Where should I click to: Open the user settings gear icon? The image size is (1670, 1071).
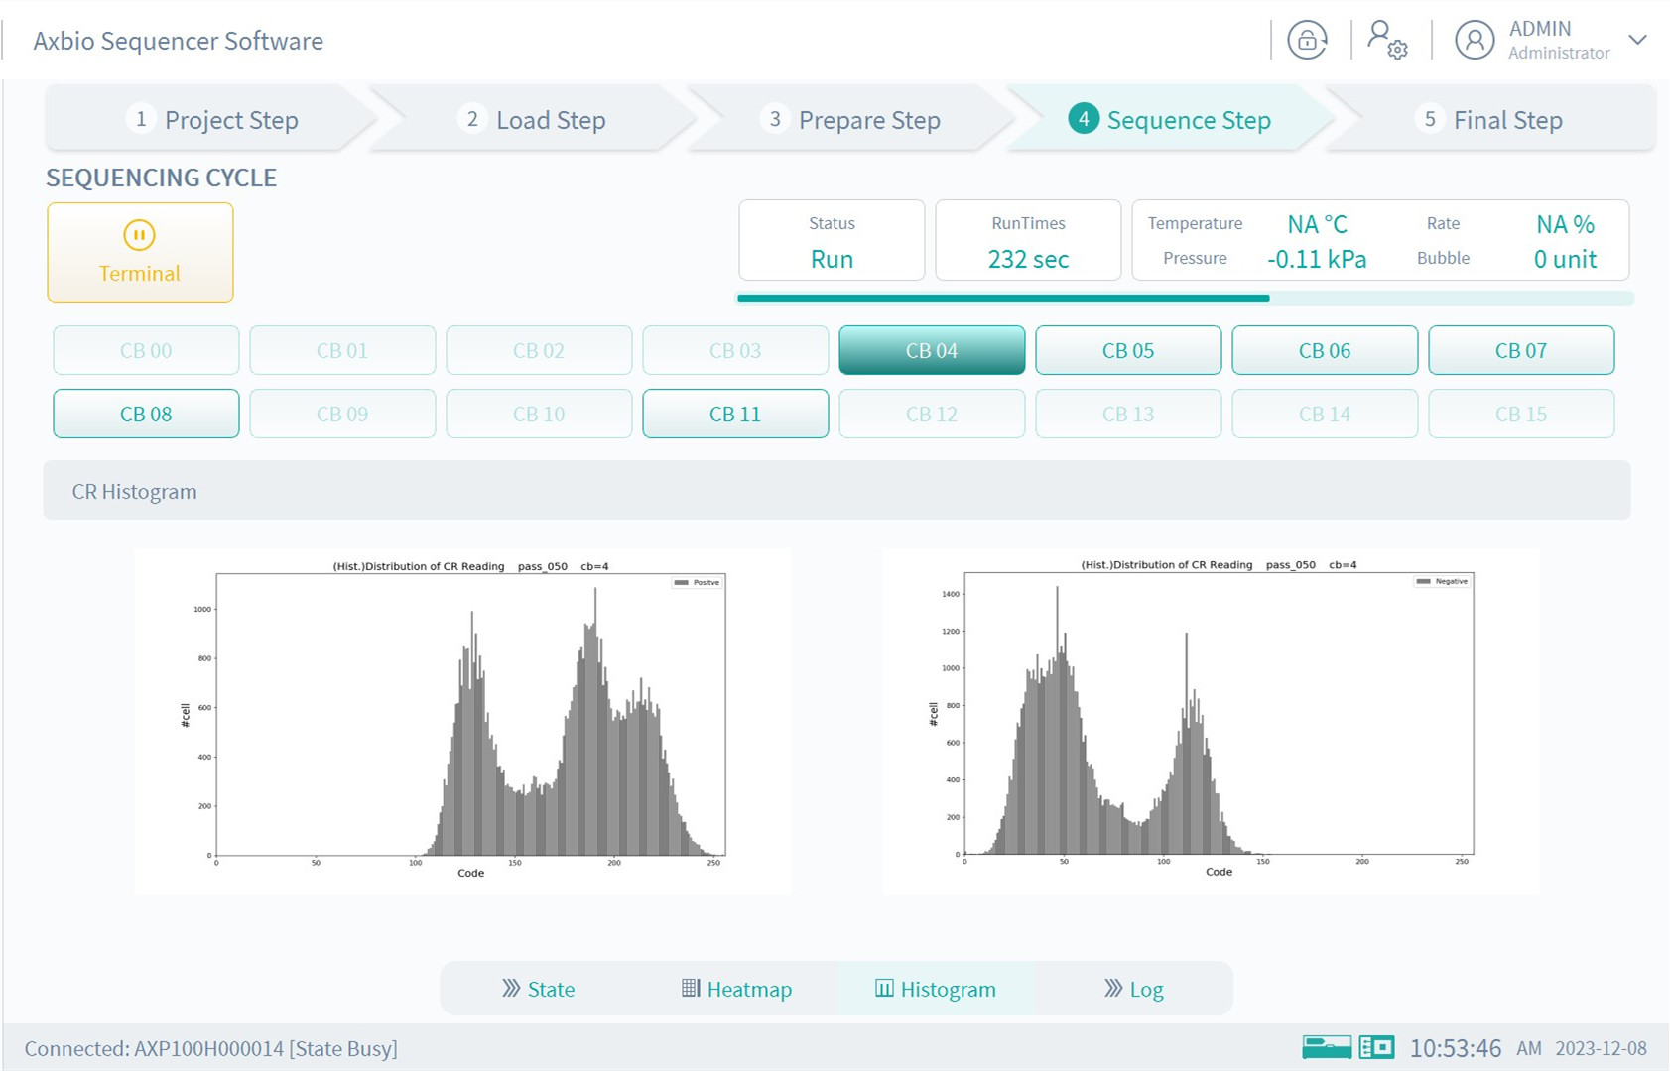(x=1387, y=41)
